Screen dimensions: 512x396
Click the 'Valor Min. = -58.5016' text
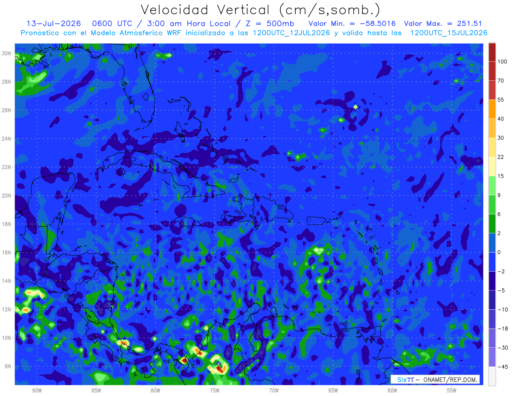(x=352, y=23)
